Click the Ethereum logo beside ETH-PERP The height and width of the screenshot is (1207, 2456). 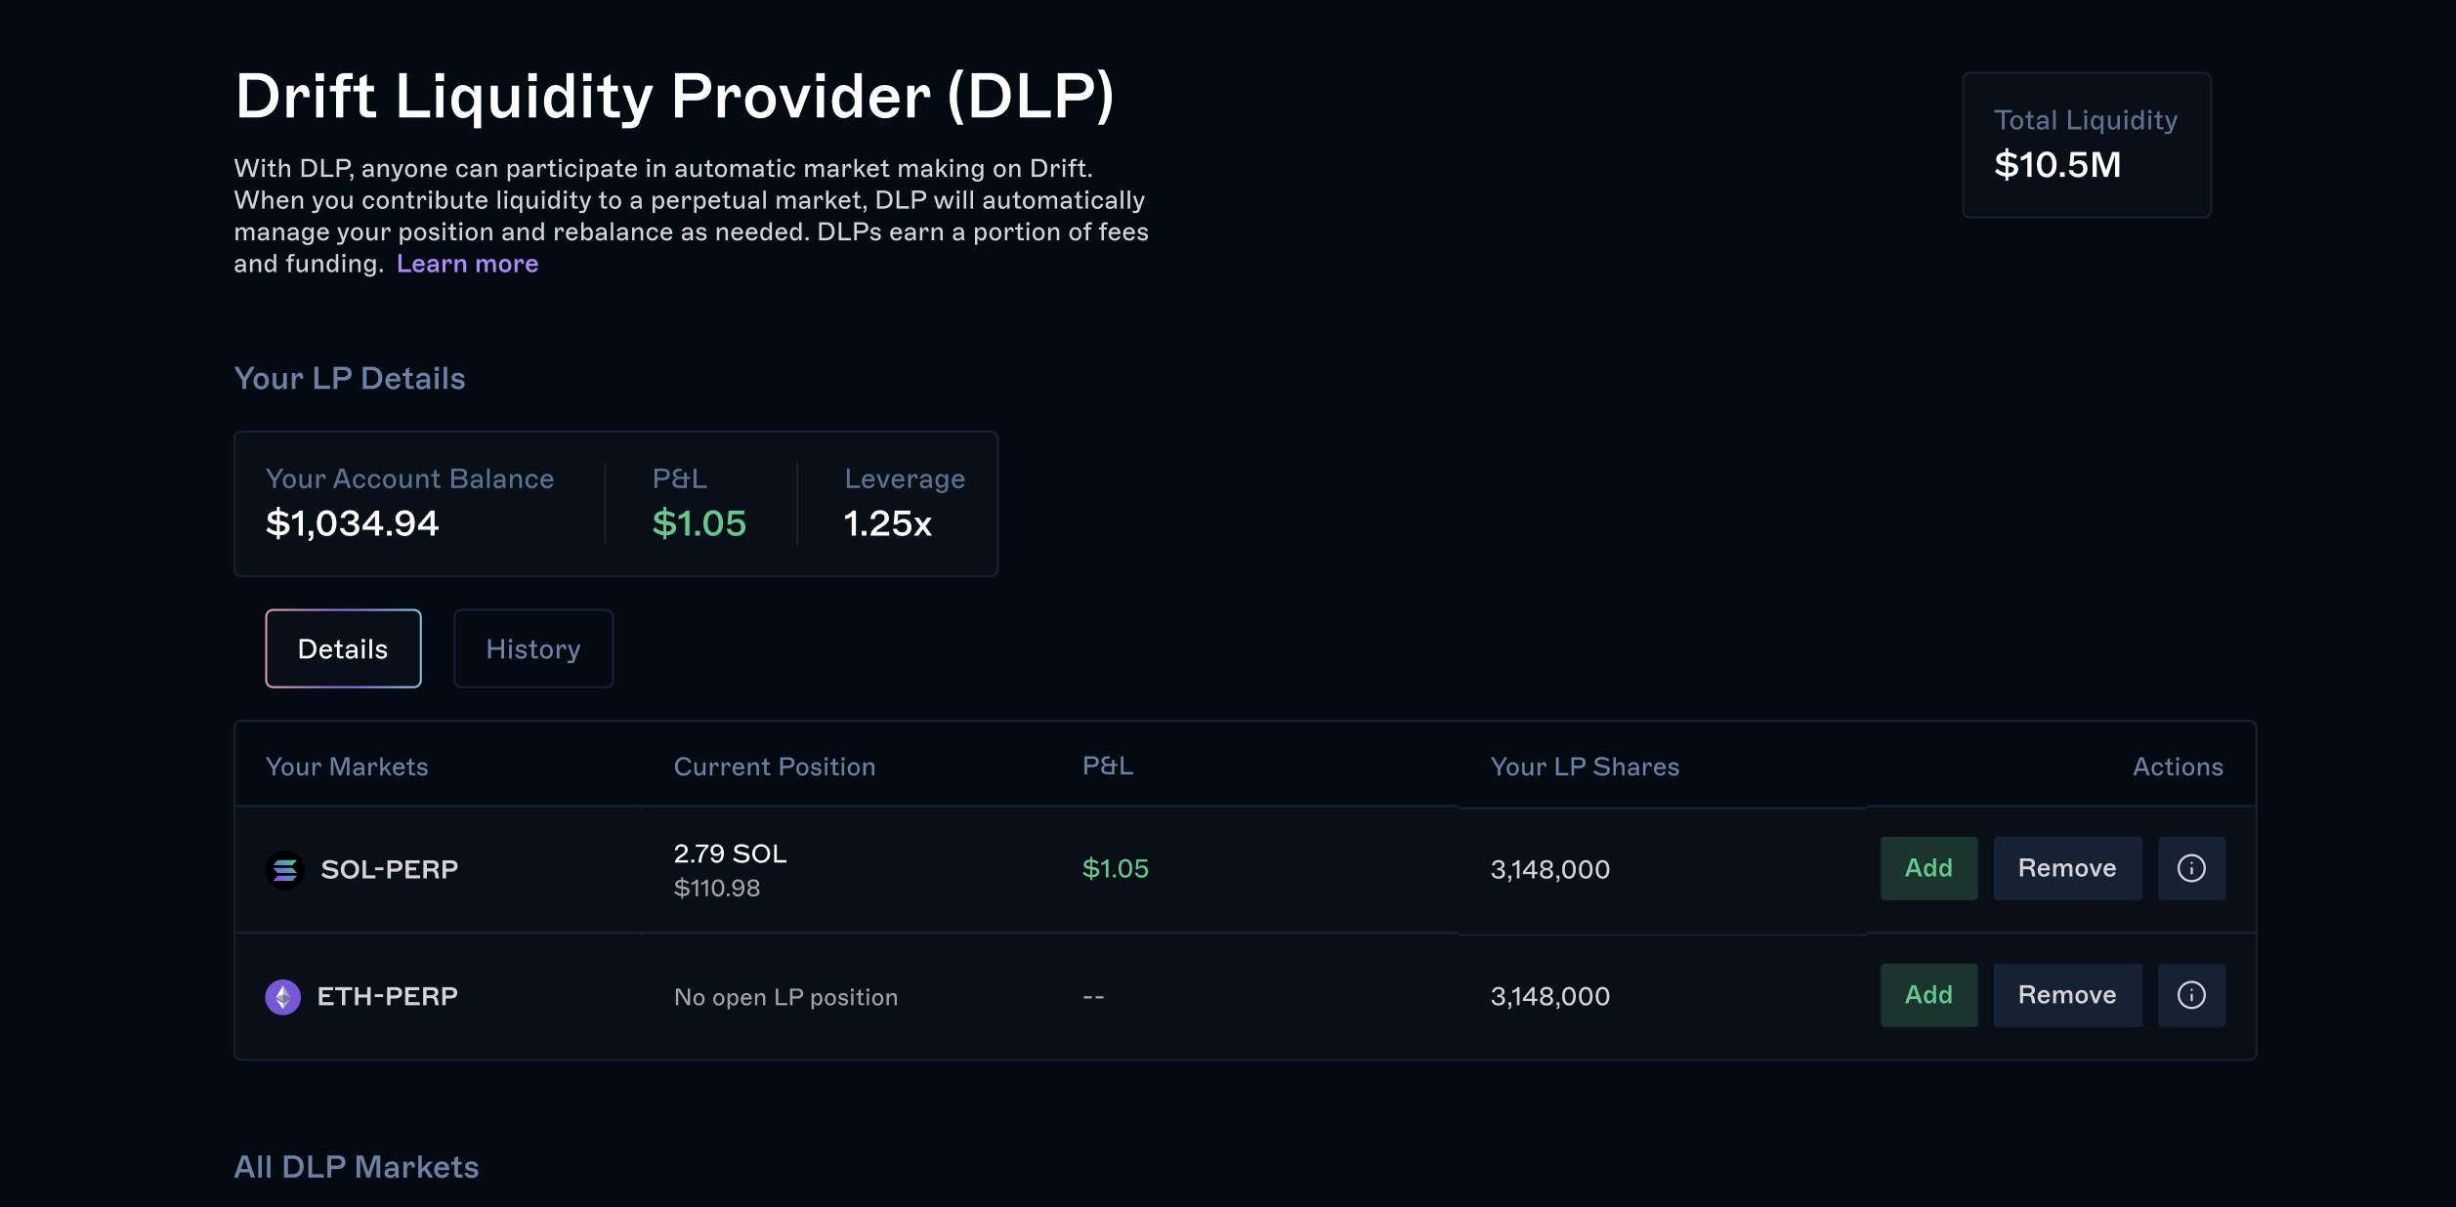[283, 997]
